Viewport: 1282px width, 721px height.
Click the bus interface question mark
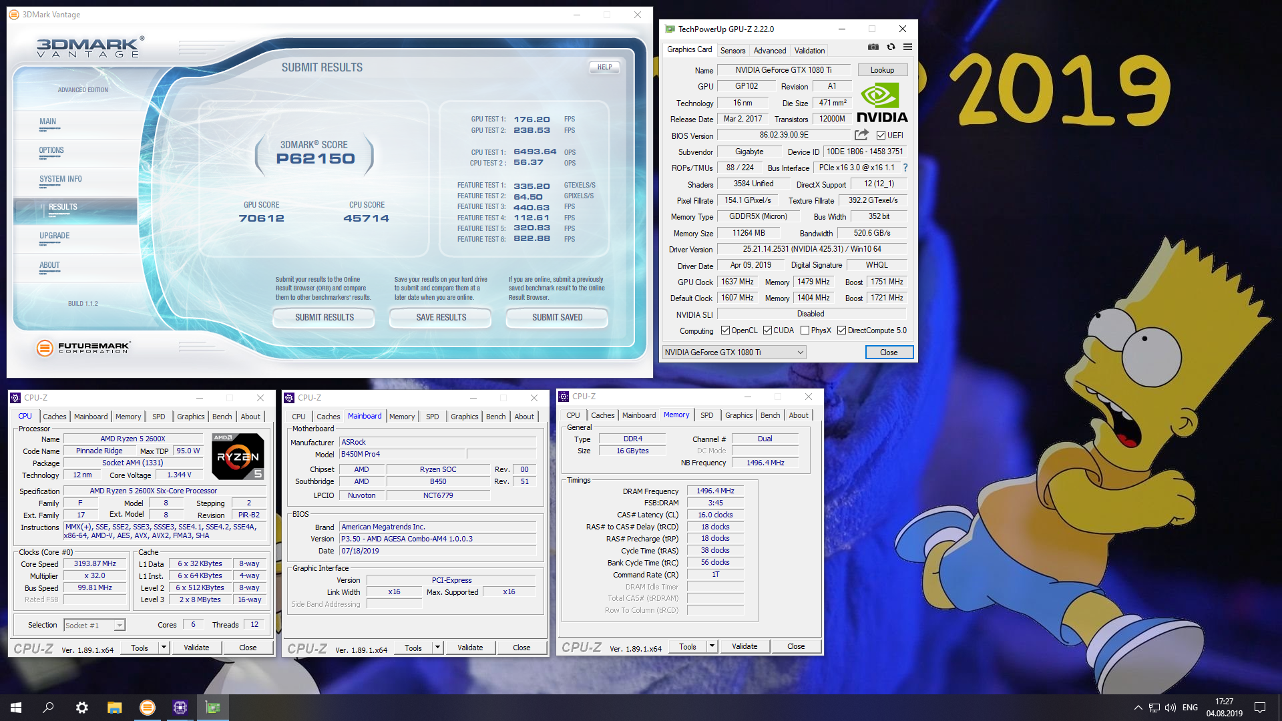pos(905,168)
